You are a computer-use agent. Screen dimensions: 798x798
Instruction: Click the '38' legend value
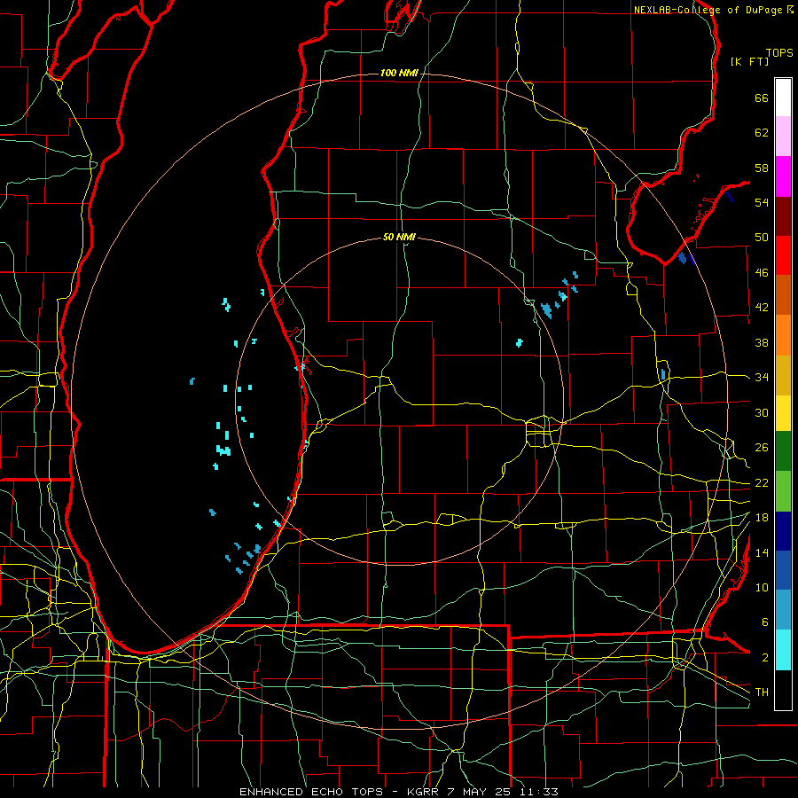(x=762, y=342)
